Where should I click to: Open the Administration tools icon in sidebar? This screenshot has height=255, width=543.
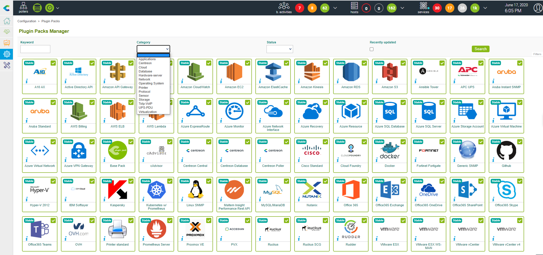coord(7,65)
